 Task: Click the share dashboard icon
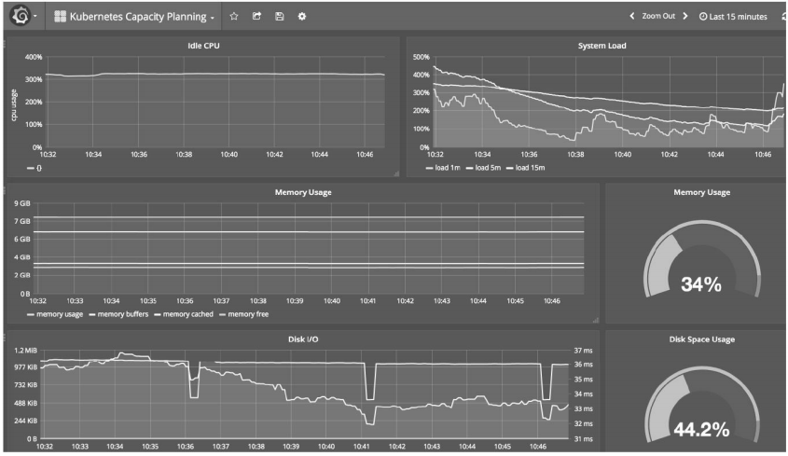(x=256, y=16)
